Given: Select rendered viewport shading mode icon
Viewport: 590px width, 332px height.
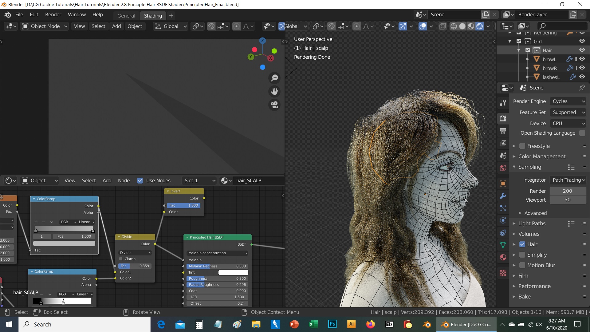Looking at the screenshot, I should 480,26.
